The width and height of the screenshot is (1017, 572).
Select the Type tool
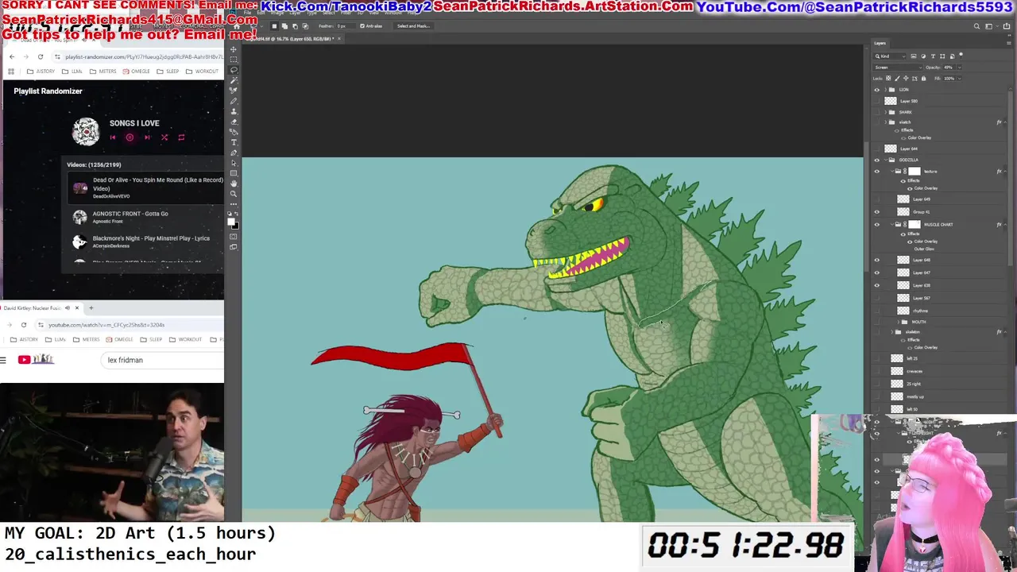click(234, 141)
